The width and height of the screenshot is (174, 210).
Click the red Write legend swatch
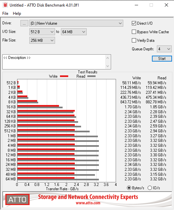coord(64,76)
